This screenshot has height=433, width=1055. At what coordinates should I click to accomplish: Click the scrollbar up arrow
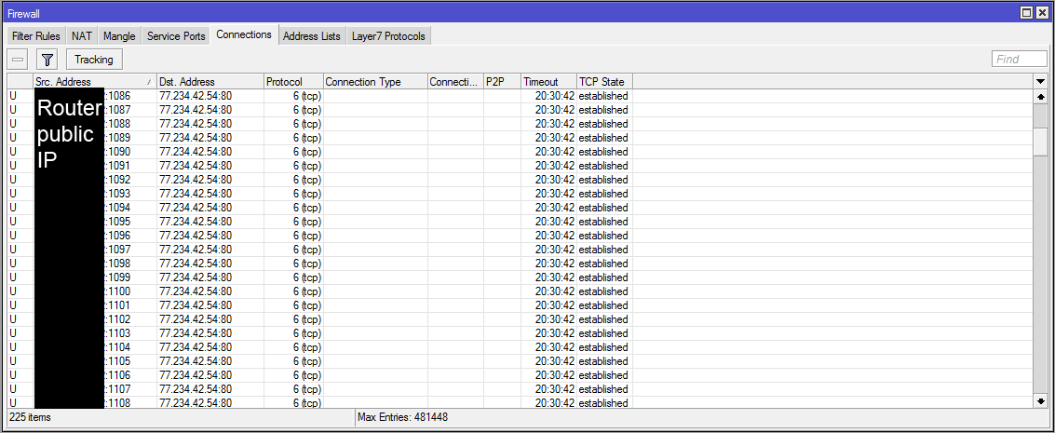click(x=1040, y=96)
